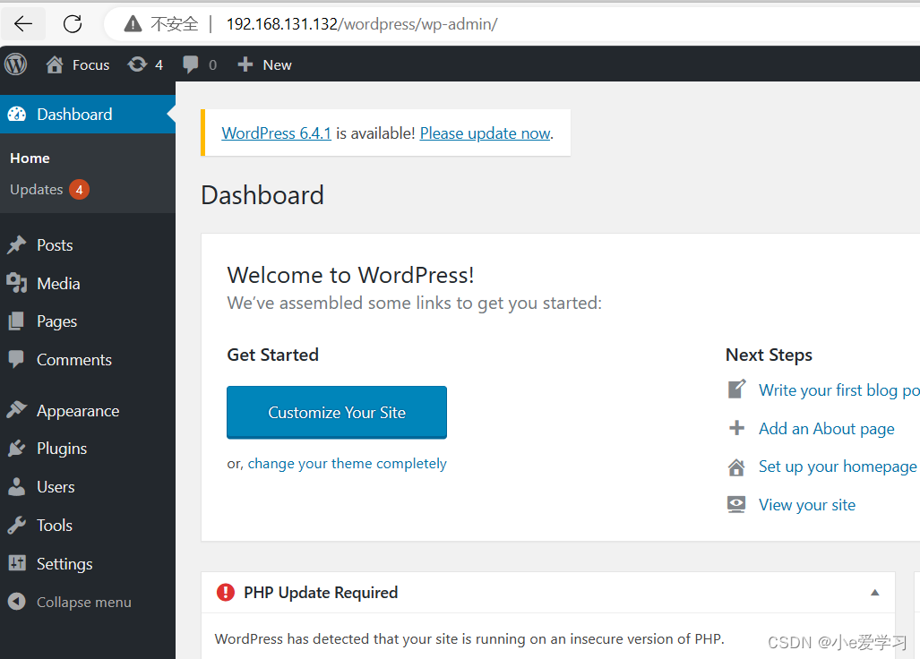This screenshot has width=920, height=659.
Task: Click the Comments bubble icon in sidebar
Action: coord(17,359)
